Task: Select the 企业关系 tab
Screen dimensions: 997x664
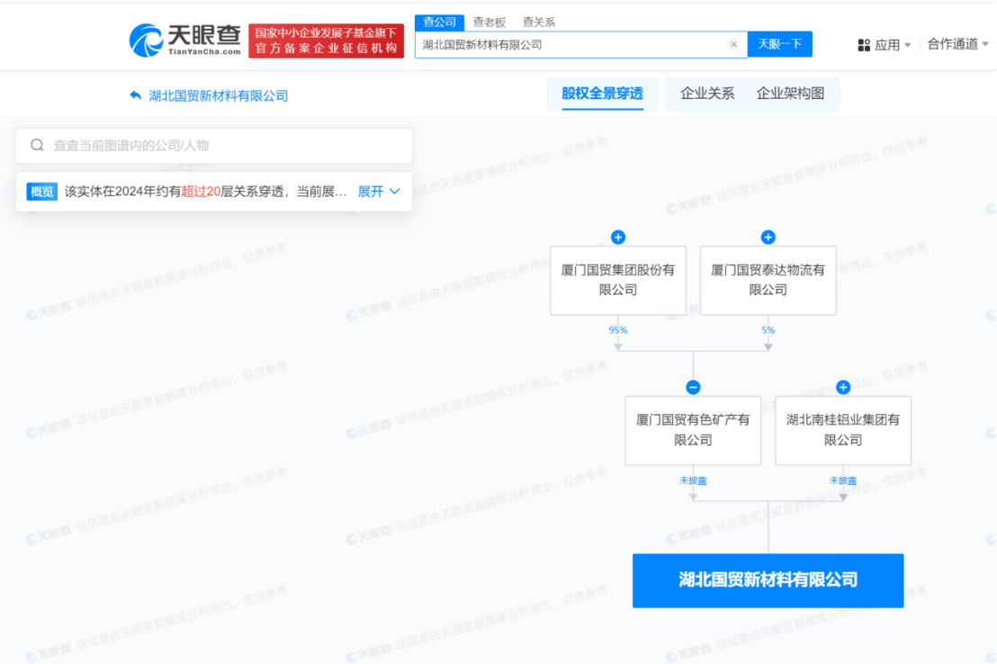Action: click(x=707, y=94)
